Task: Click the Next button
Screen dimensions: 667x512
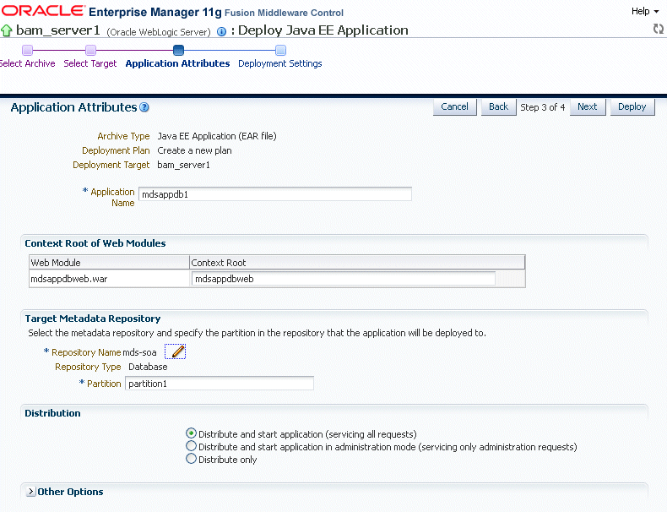Action: tap(588, 106)
